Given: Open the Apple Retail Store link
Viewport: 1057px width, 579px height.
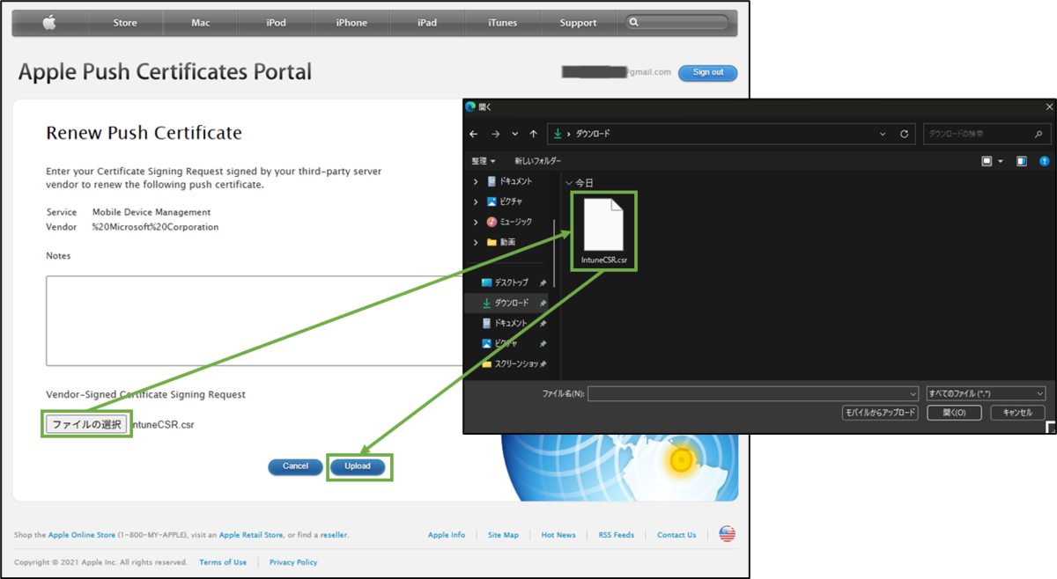Looking at the screenshot, I should (251, 535).
